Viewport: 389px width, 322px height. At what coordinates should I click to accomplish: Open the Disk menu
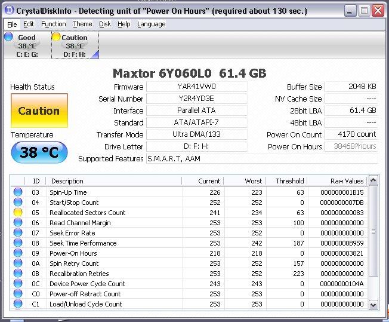(104, 24)
